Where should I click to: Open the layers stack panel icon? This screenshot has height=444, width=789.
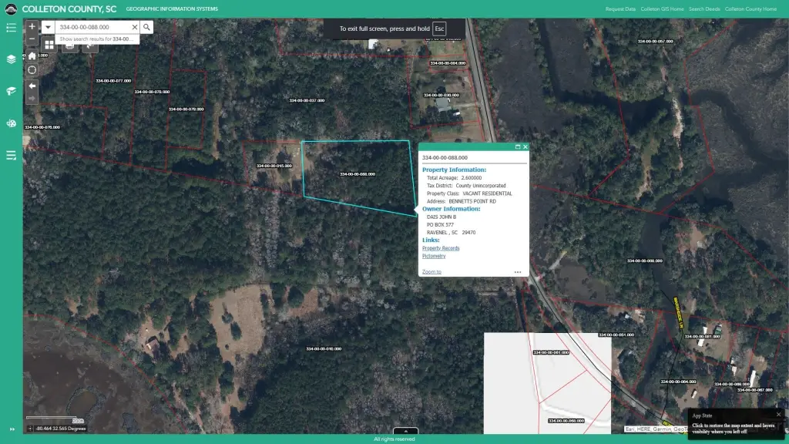[11, 59]
